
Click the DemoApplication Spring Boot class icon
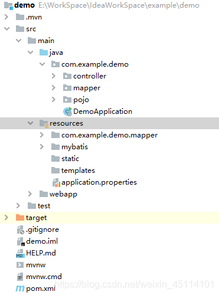click(x=67, y=112)
